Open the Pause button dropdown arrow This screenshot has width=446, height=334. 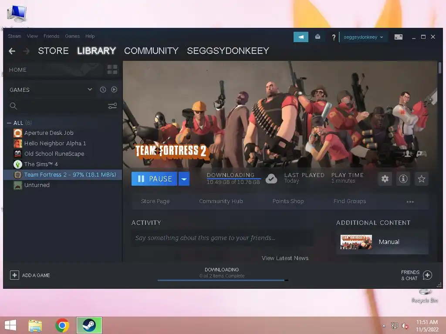coord(184,179)
